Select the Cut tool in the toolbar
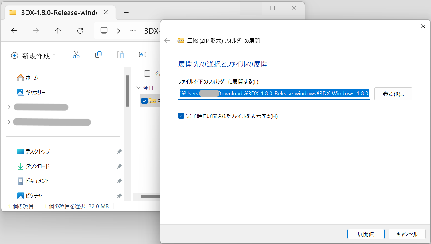Viewport: 431px width, 244px height. click(76, 54)
